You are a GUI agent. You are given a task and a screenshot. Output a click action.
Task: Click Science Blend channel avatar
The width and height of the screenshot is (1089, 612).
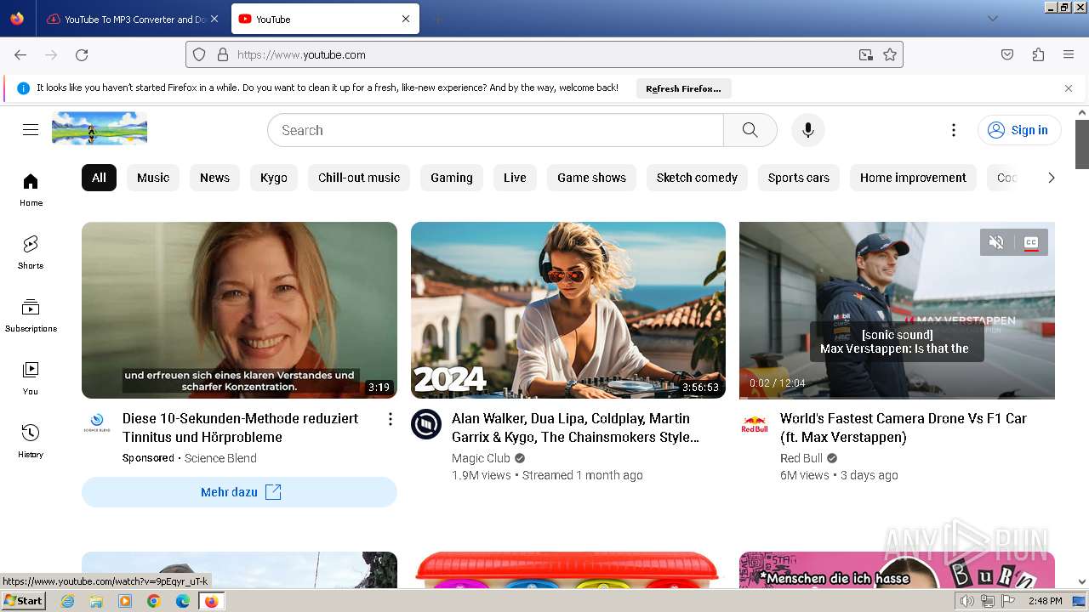point(97,423)
